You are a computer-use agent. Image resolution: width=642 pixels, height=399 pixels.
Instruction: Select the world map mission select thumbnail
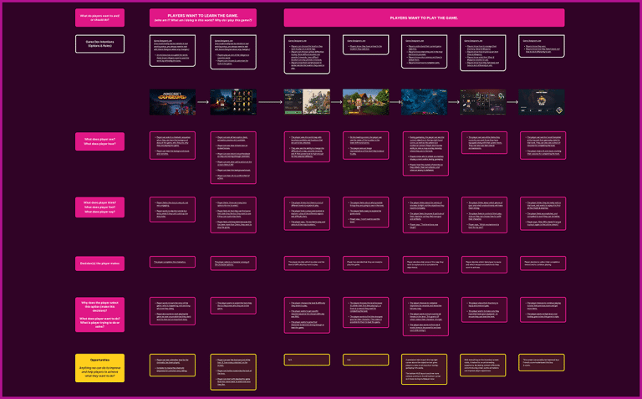[x=307, y=102]
